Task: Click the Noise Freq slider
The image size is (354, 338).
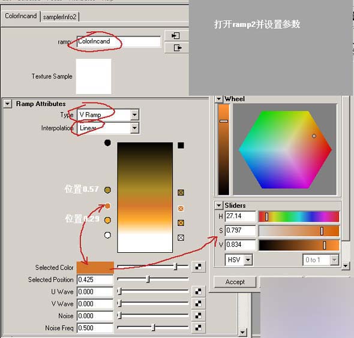Action: 153,327
